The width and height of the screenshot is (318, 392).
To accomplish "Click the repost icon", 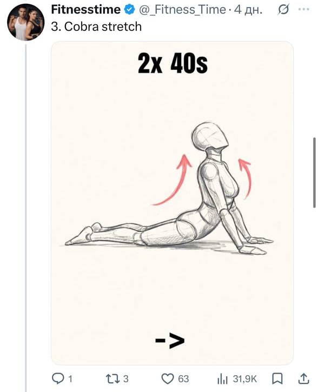I will pos(112,378).
